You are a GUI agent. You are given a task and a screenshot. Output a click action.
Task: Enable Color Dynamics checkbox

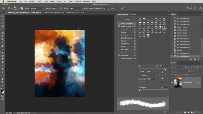coord(119,38)
